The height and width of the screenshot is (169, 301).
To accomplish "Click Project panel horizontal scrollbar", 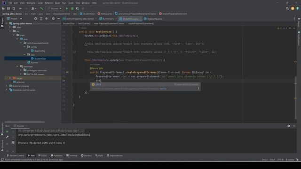I will pyautogui.click(x=25, y=122).
